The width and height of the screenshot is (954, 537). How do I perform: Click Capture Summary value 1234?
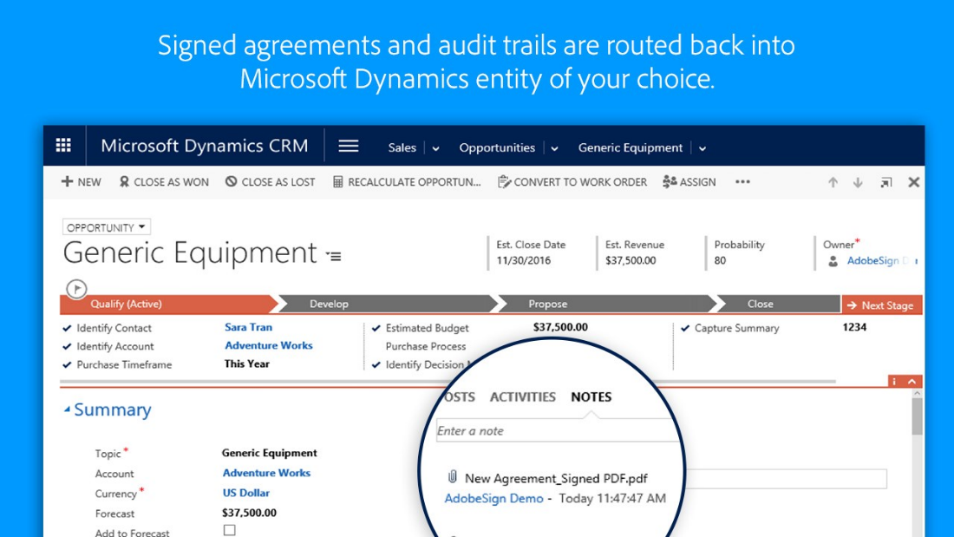(854, 327)
